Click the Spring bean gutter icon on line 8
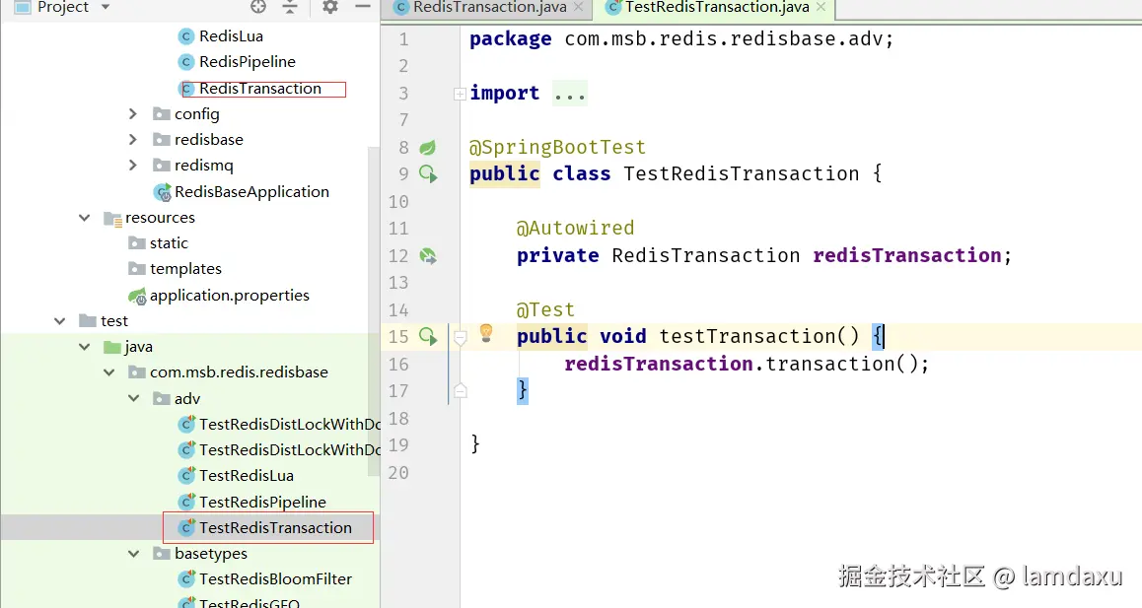Screen dimensions: 1142x608 (x=428, y=147)
